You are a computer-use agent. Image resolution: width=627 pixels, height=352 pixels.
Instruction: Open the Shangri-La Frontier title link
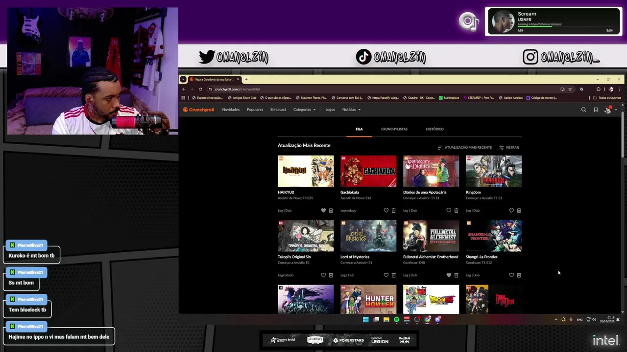pyautogui.click(x=482, y=257)
